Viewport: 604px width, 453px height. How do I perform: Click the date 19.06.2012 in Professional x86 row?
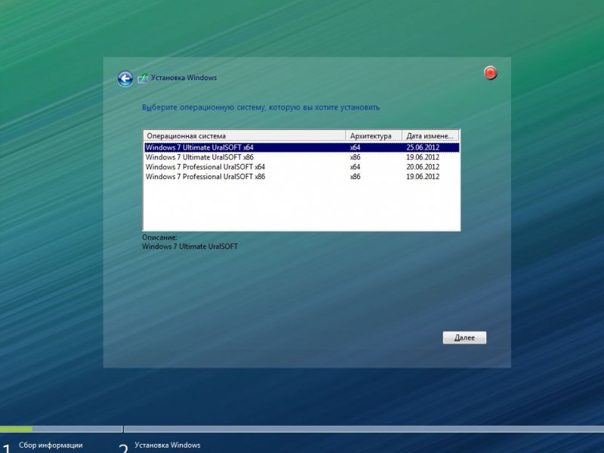[x=423, y=177]
